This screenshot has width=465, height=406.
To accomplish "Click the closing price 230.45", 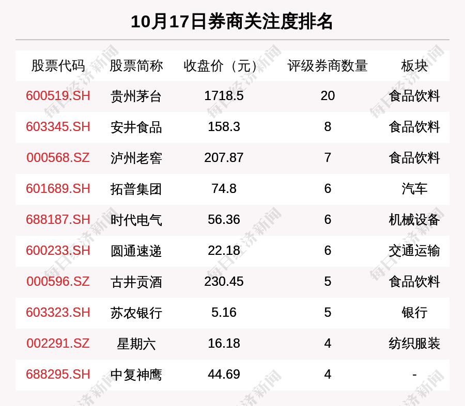I will [224, 281].
